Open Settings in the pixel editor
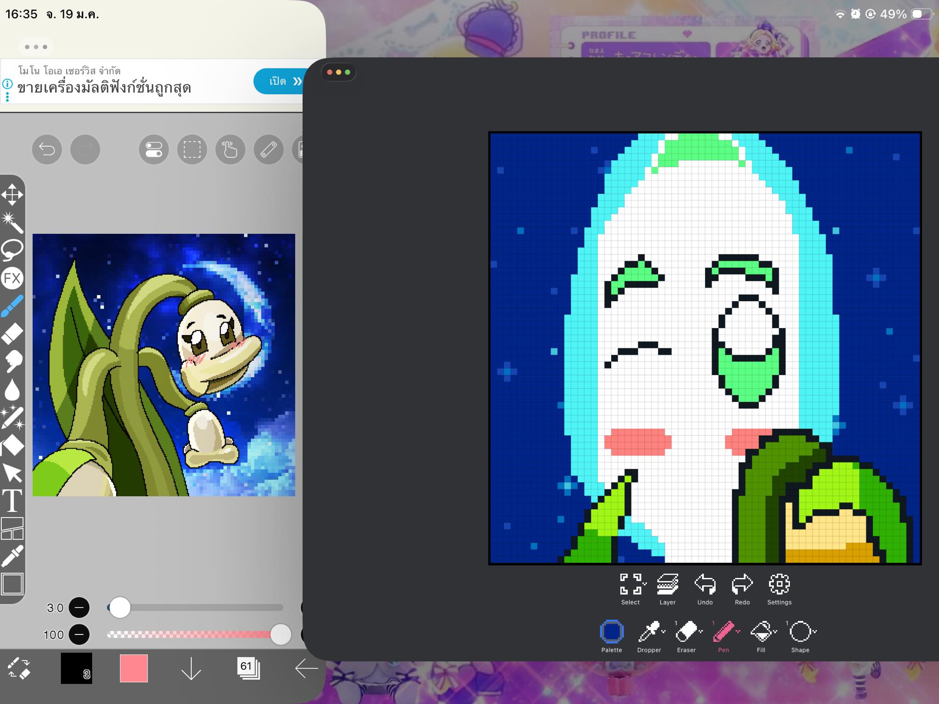This screenshot has width=939, height=704. coord(779,589)
